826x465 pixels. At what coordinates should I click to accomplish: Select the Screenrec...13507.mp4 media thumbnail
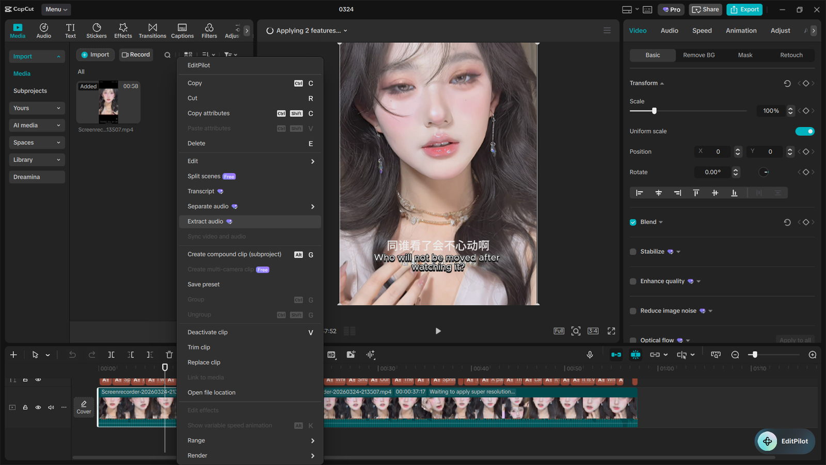108,102
